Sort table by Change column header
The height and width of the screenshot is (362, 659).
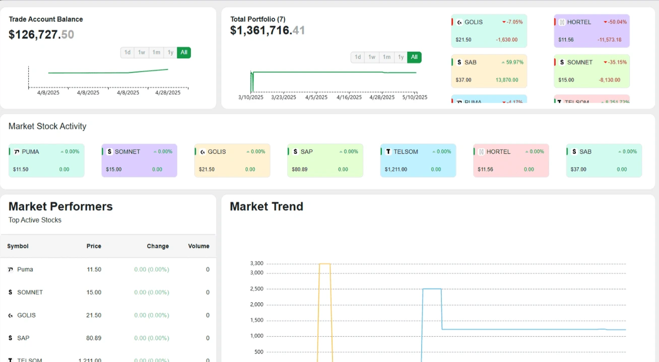click(x=158, y=247)
